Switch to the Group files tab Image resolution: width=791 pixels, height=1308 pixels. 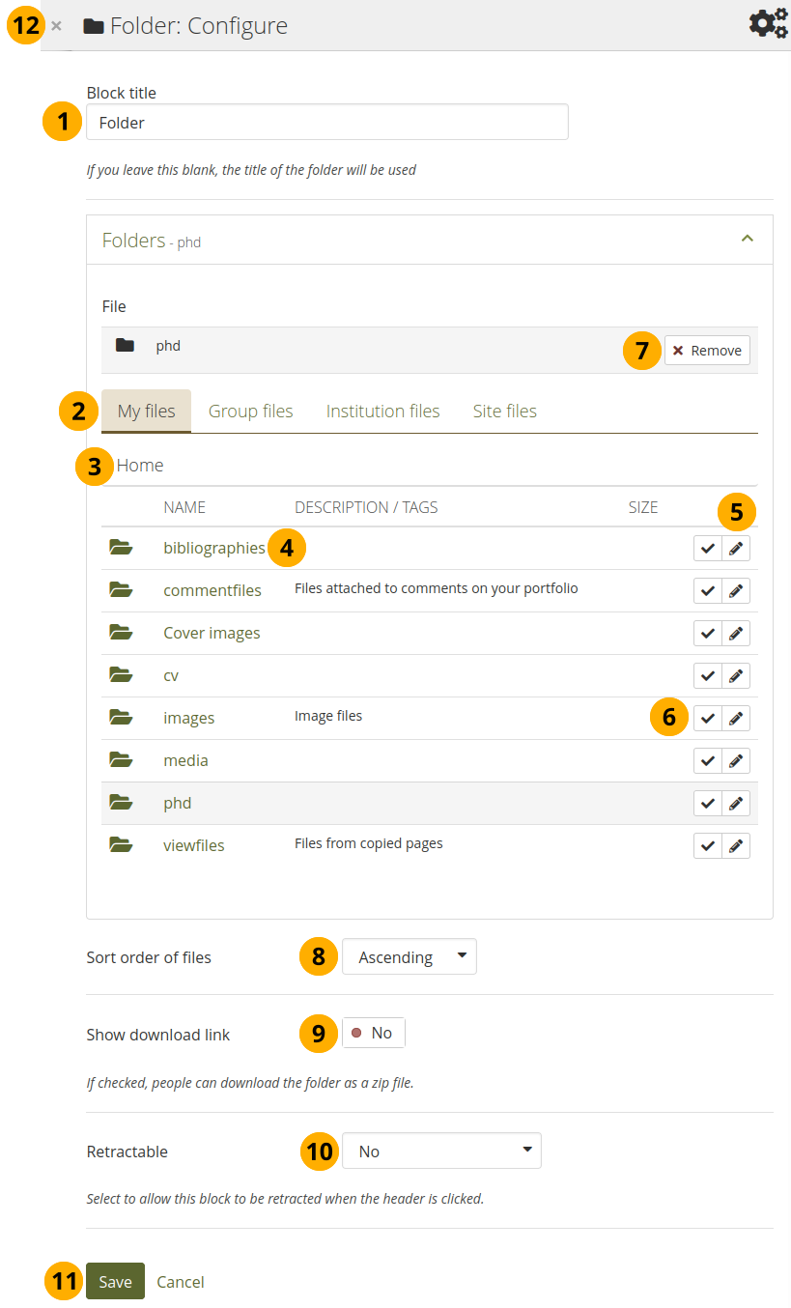click(251, 412)
